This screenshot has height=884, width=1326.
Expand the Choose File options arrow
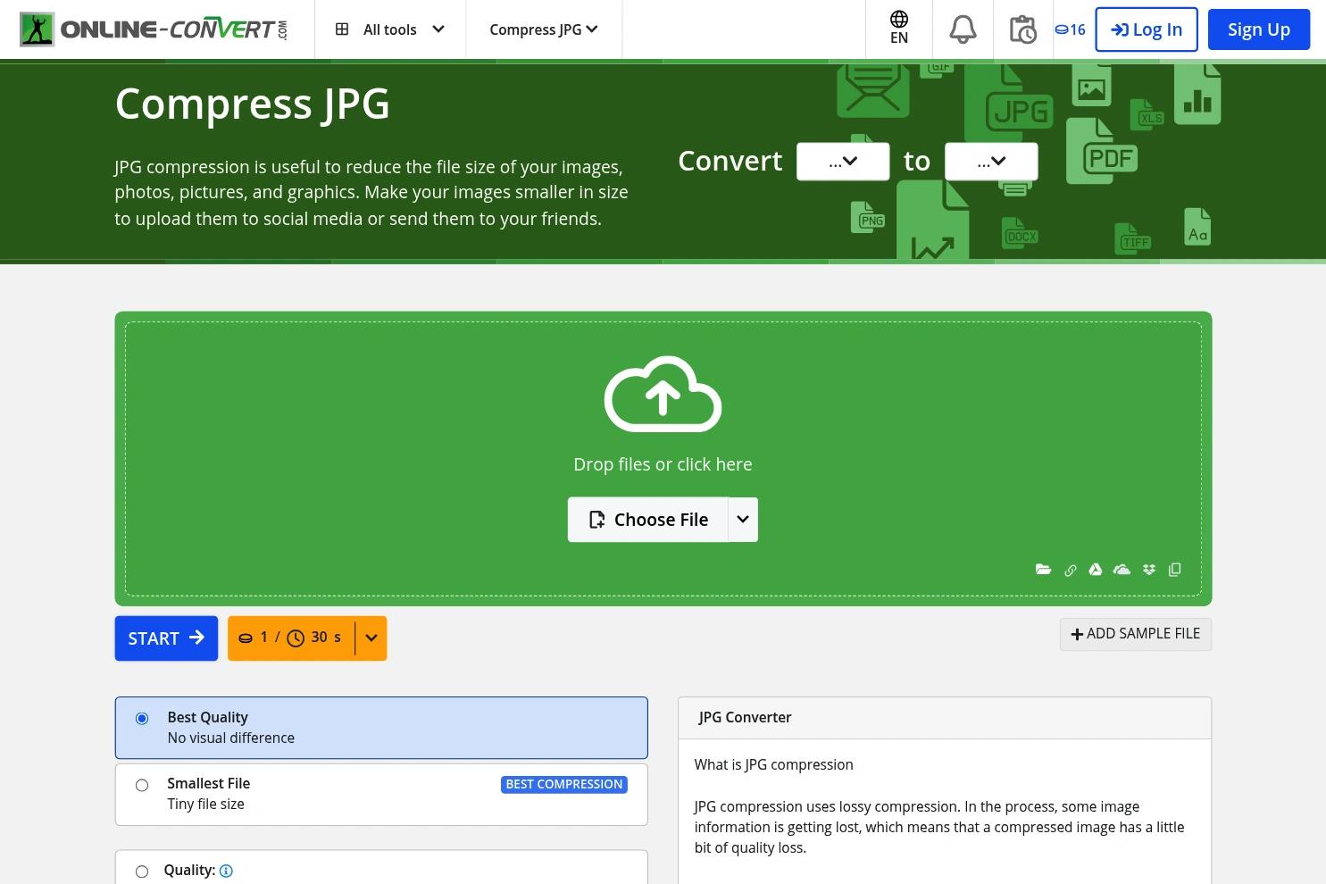coord(743,520)
